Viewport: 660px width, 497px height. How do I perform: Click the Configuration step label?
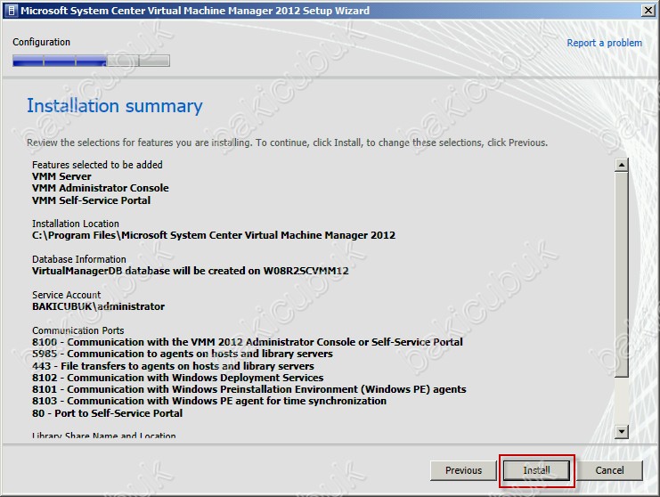click(x=41, y=42)
